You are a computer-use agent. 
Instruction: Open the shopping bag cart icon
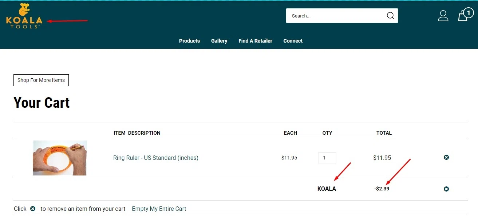tap(465, 15)
